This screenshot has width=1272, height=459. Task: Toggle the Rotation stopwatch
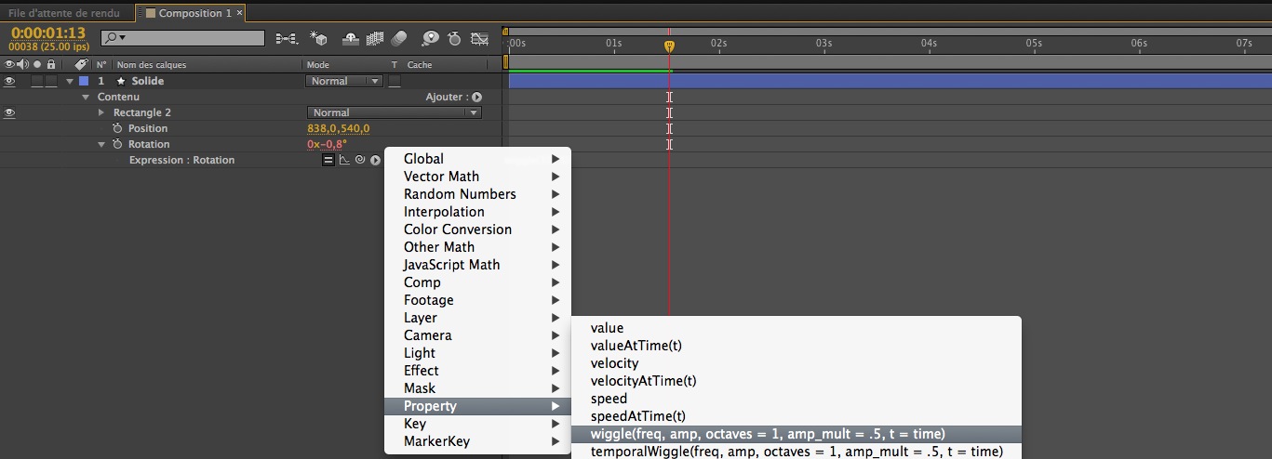click(x=117, y=144)
